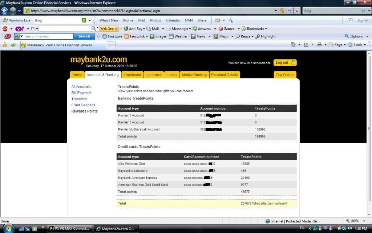372x233 pixels.
Task: Expand the Print options dropdown arrow
Action: click(325, 44)
